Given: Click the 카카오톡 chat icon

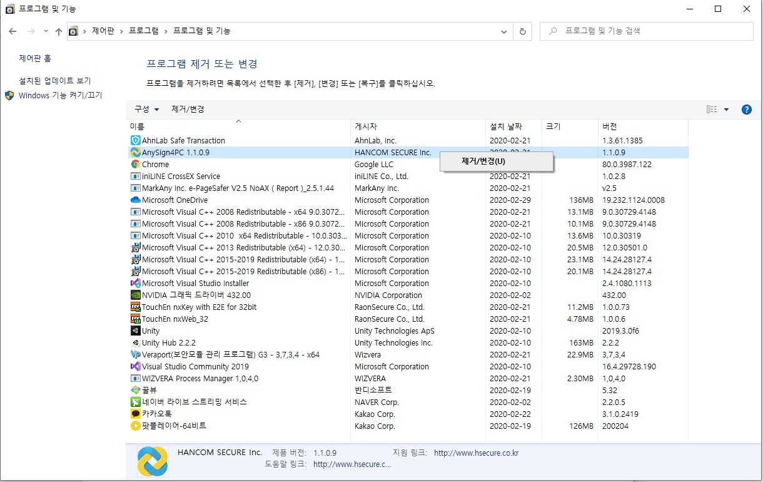Looking at the screenshot, I should point(136,414).
